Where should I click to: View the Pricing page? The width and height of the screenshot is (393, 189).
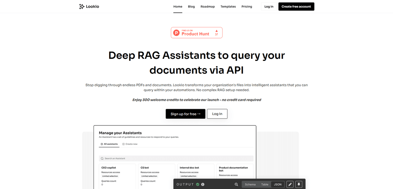(247, 7)
